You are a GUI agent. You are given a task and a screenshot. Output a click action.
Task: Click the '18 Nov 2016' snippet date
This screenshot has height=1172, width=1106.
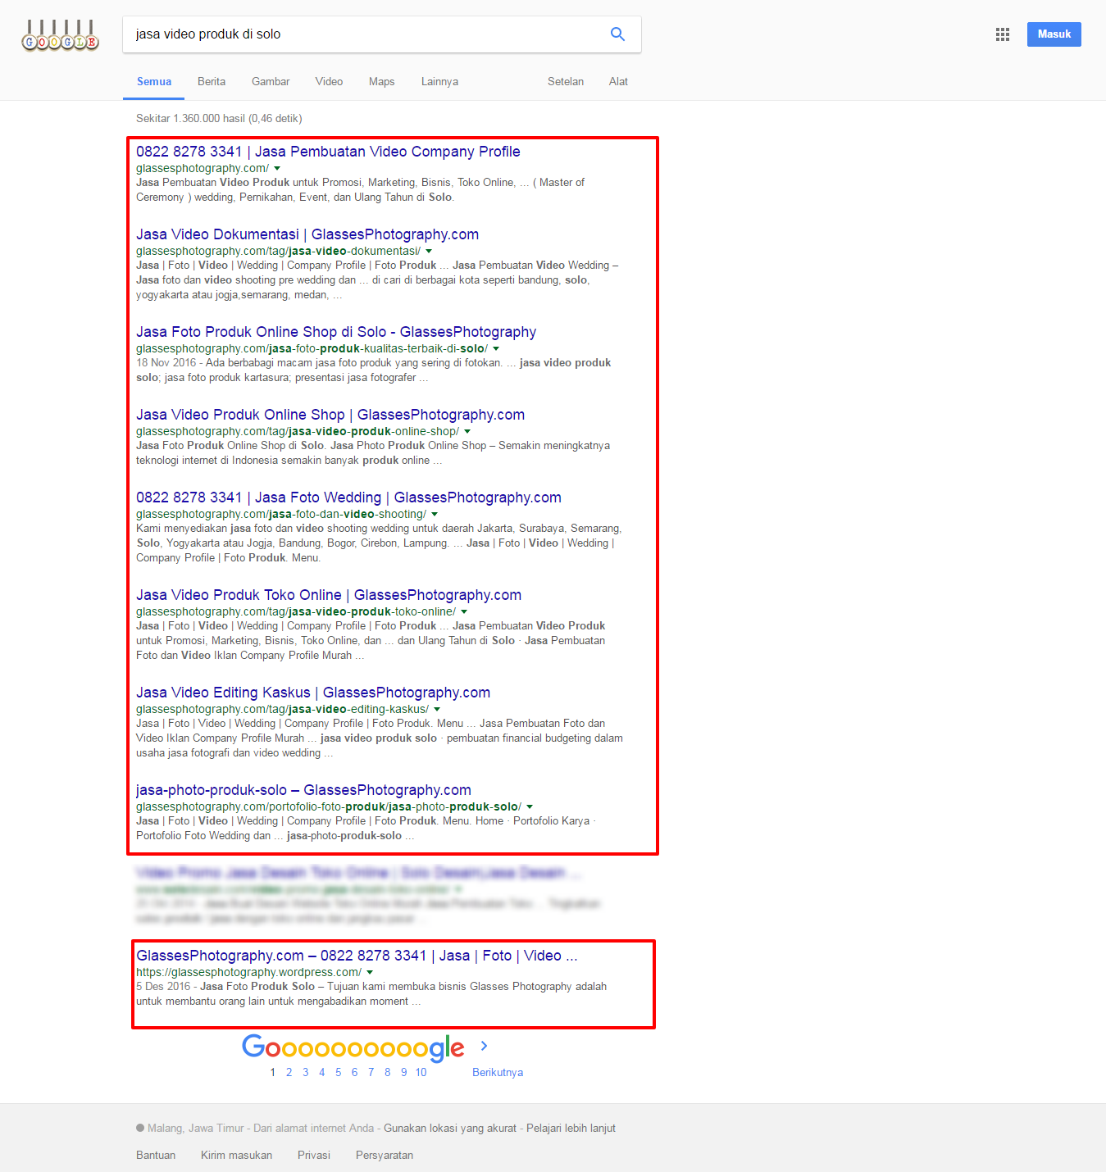(166, 363)
